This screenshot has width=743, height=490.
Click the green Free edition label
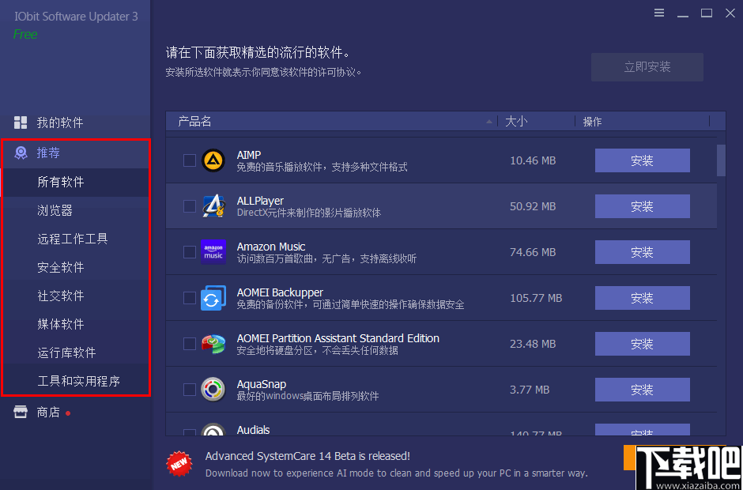[x=25, y=35]
